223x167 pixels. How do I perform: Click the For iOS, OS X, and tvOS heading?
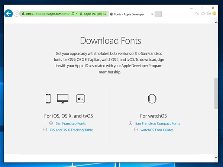68,116
